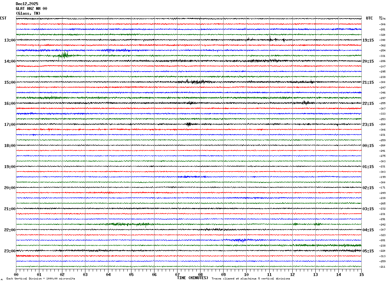Select the 19:00 CST time label
Viewport: 387px width, 283px height.
(10, 167)
